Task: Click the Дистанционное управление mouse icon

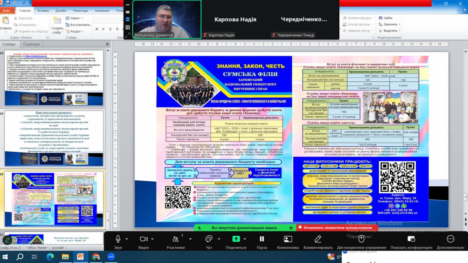Action: 361,239
